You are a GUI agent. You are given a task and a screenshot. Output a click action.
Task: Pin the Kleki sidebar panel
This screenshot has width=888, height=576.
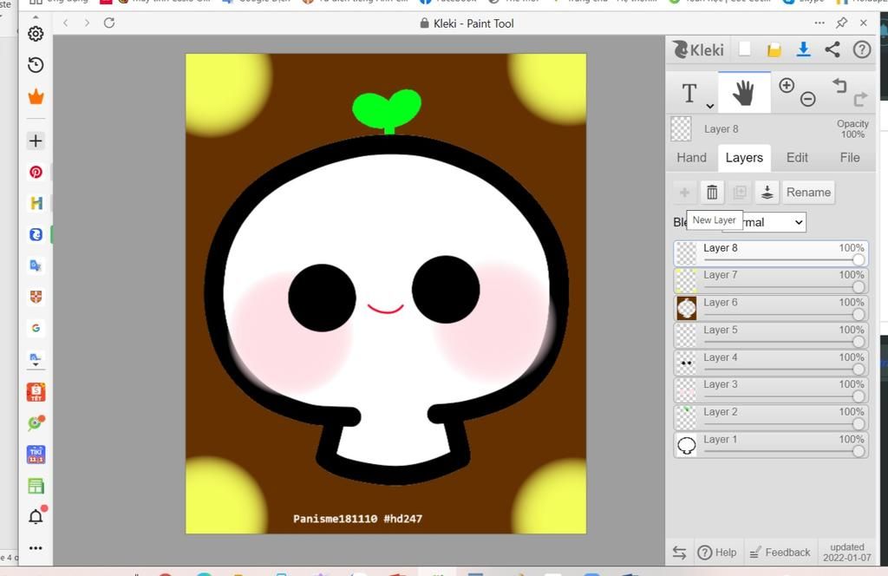[x=841, y=23]
